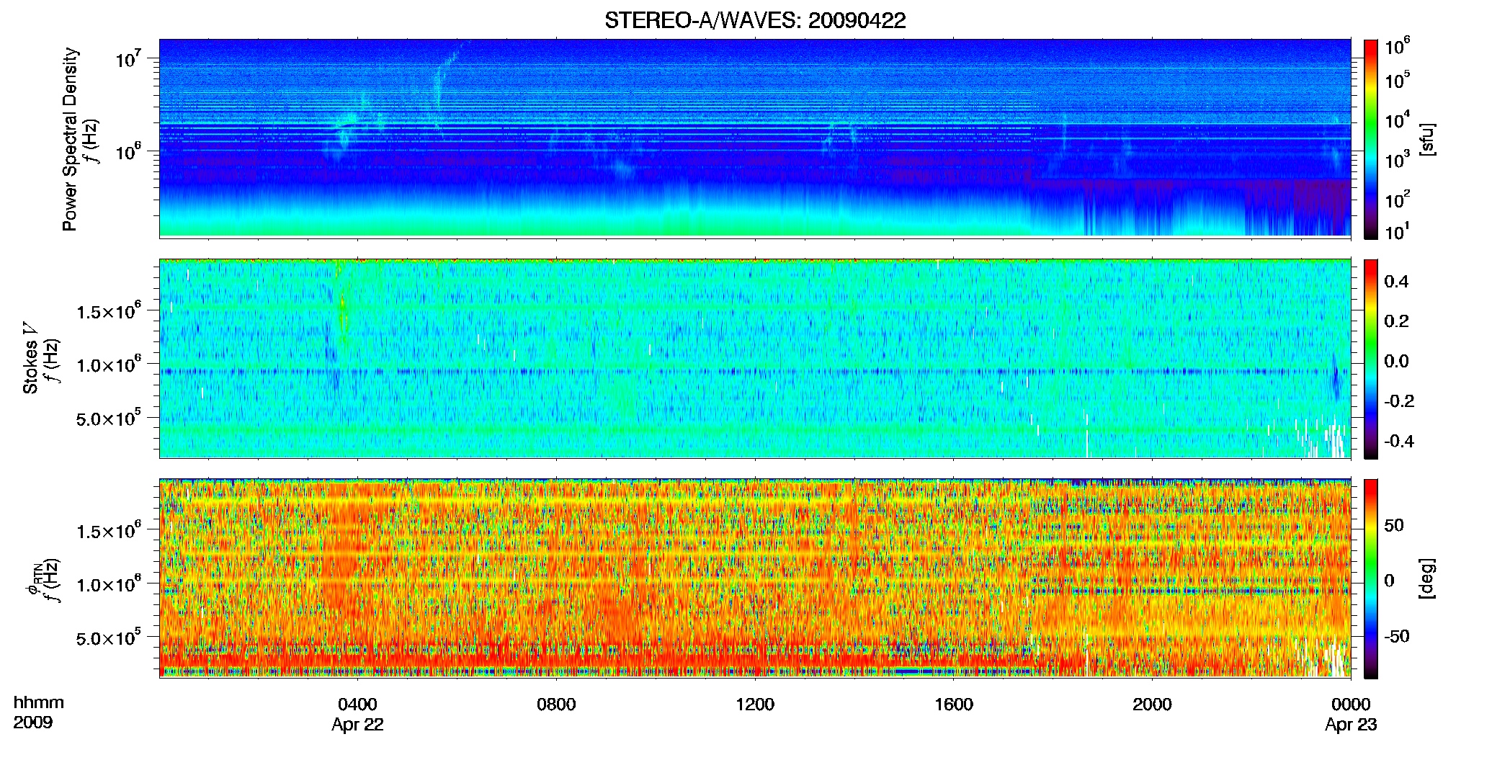
Task: Click the -50 label on degree color bar
Action: [x=1397, y=637]
